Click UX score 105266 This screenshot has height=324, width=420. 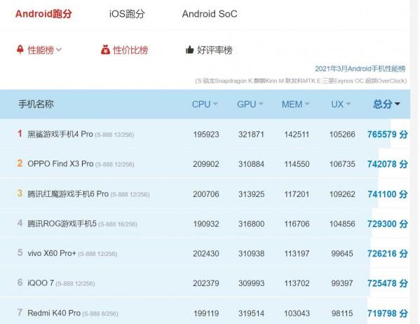click(x=342, y=134)
